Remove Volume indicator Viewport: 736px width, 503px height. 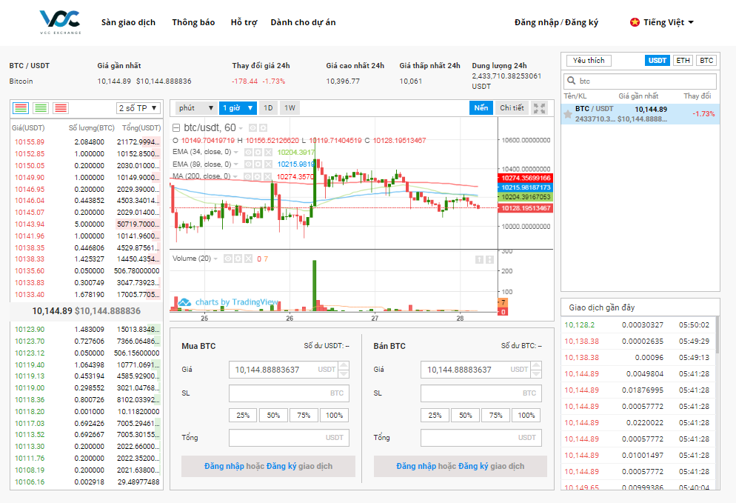tap(248, 259)
